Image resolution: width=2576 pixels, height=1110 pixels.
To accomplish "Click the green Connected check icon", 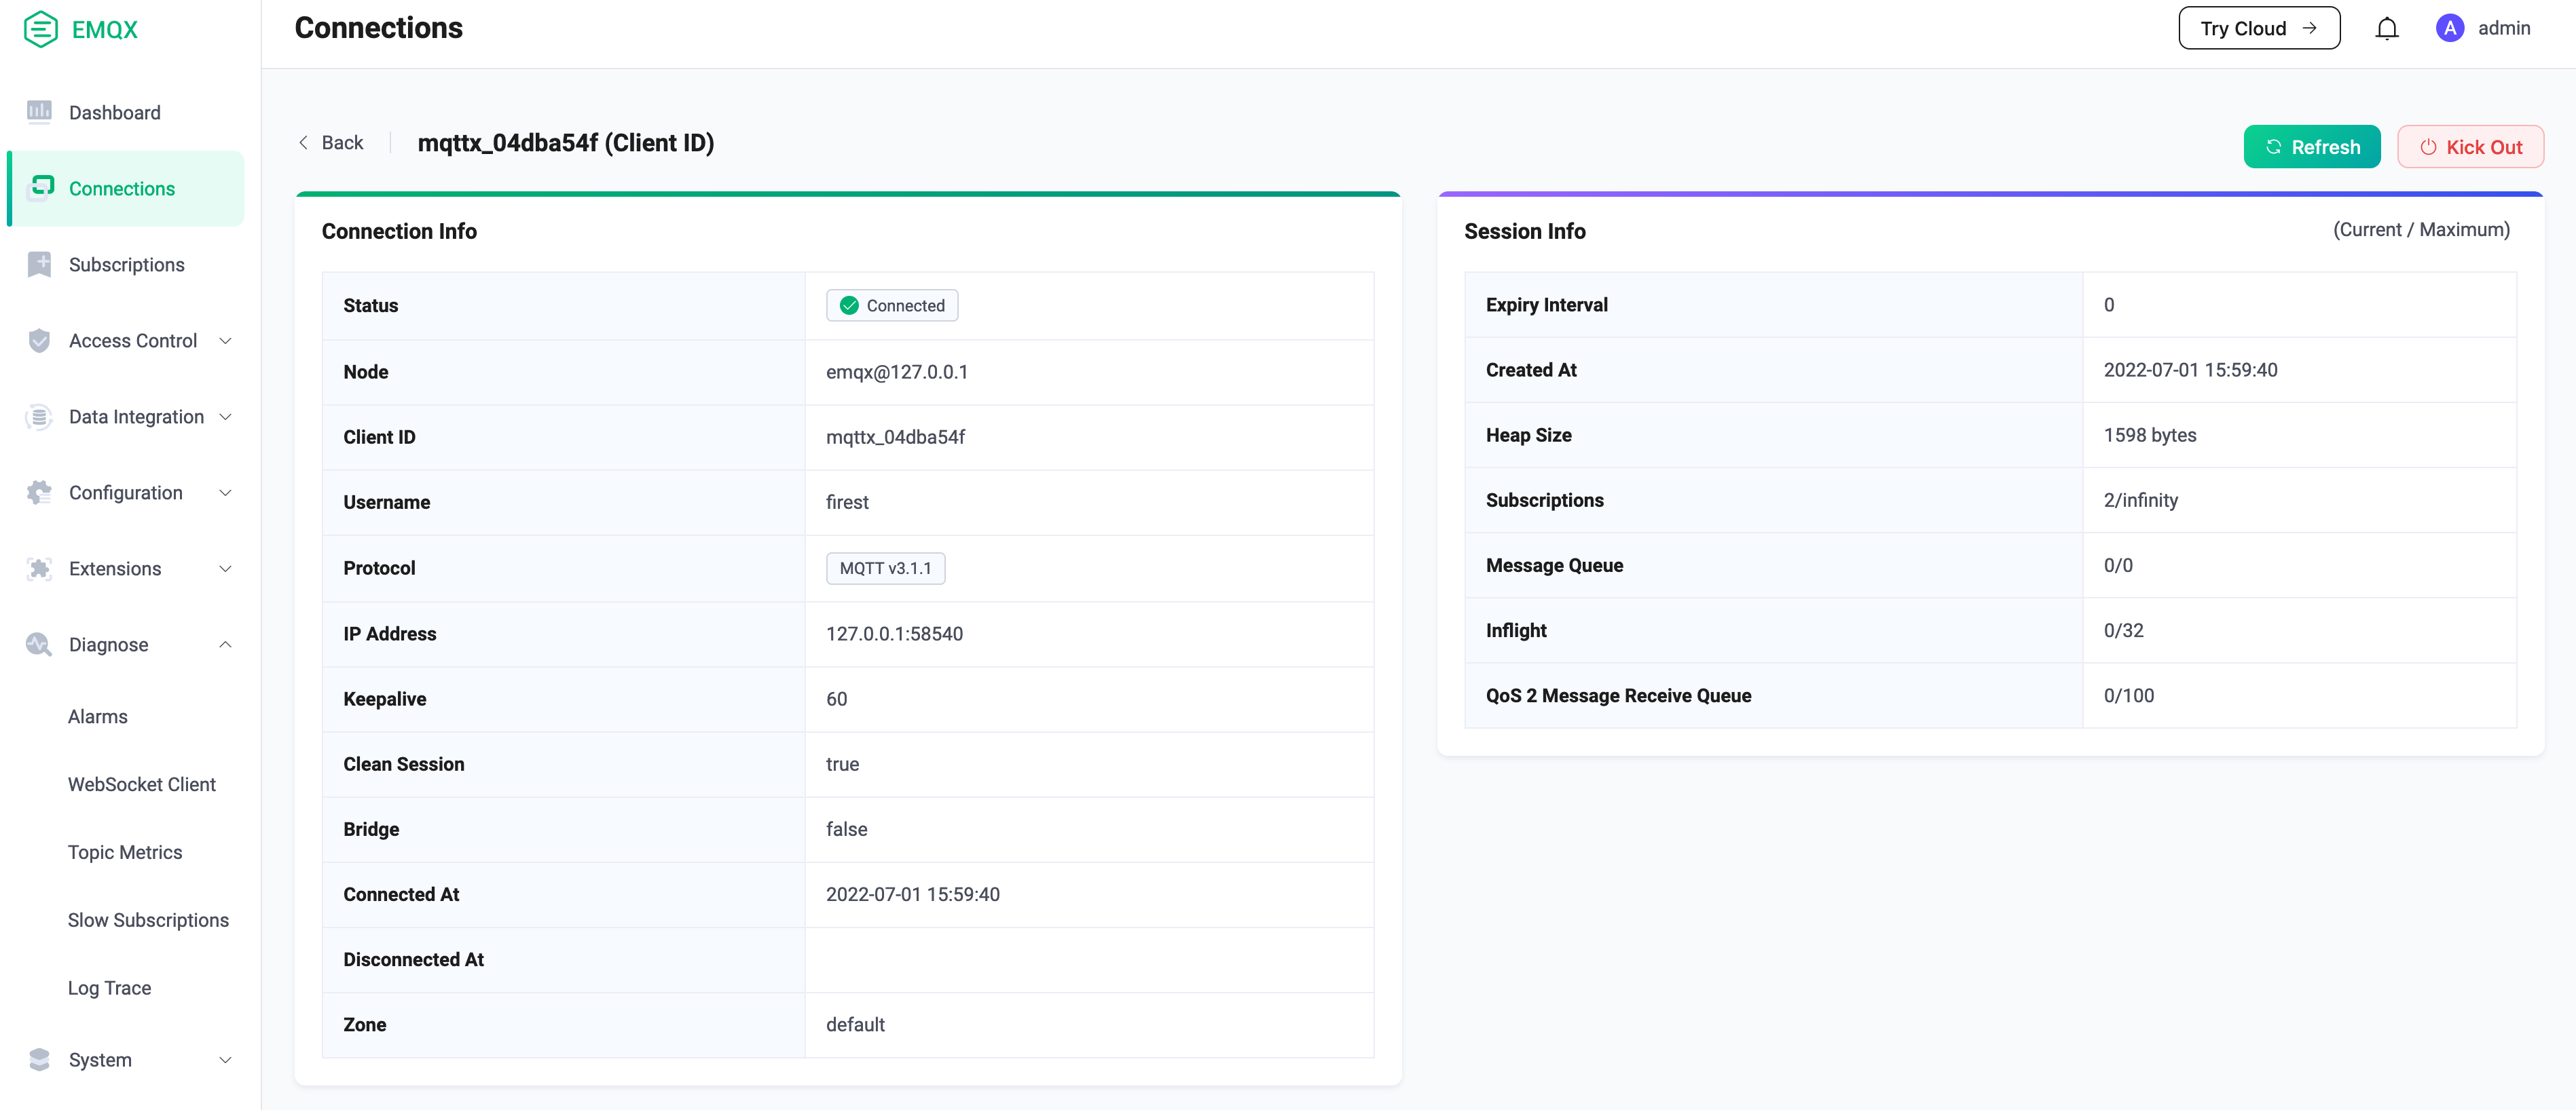I will tap(849, 306).
